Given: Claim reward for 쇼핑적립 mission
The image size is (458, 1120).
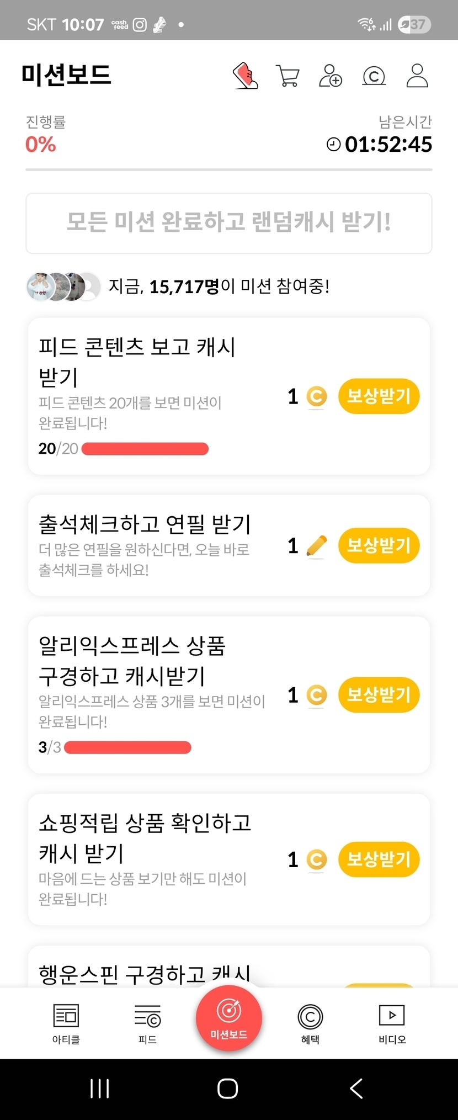Looking at the screenshot, I should [379, 859].
